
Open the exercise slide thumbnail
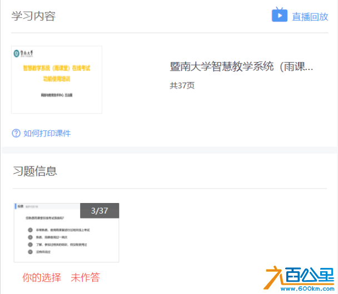tap(66, 232)
